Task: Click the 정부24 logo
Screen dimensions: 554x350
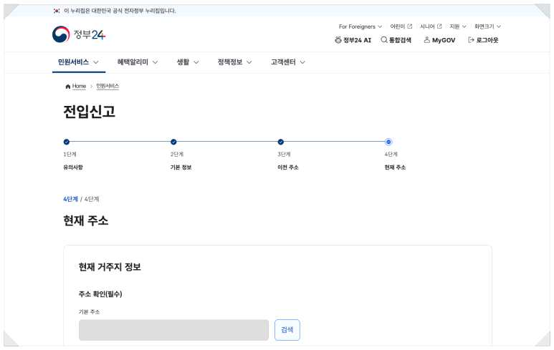Action: point(79,34)
